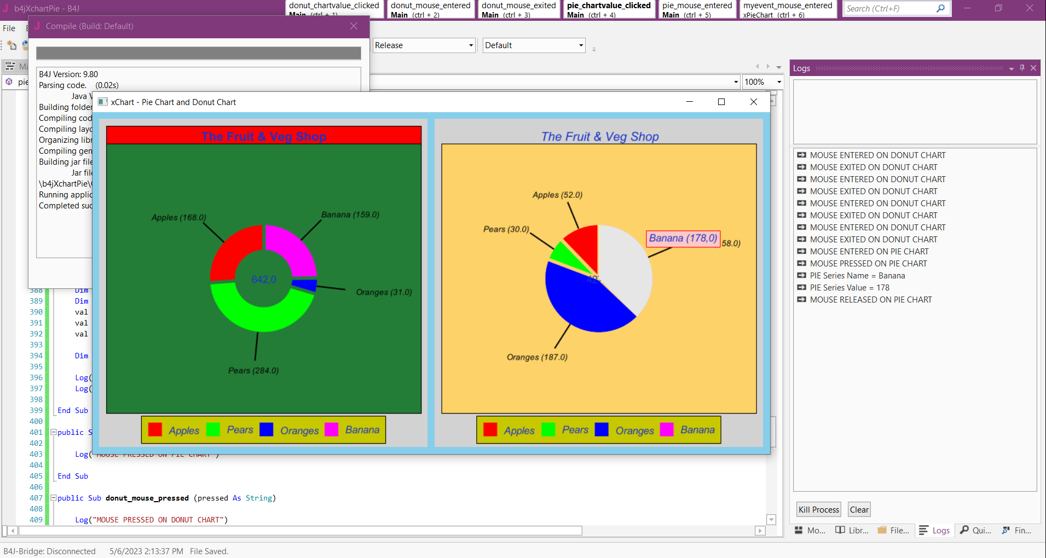Screen dimensions: 1046x558
Task: Click the Kill Process button
Action: tap(819, 510)
